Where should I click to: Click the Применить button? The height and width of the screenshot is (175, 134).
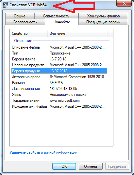(x=117, y=166)
